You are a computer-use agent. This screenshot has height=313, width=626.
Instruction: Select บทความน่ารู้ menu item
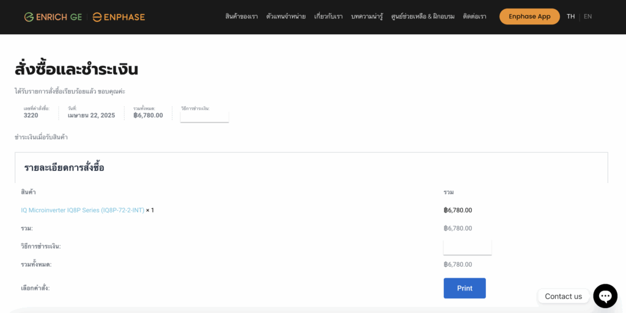point(367,16)
